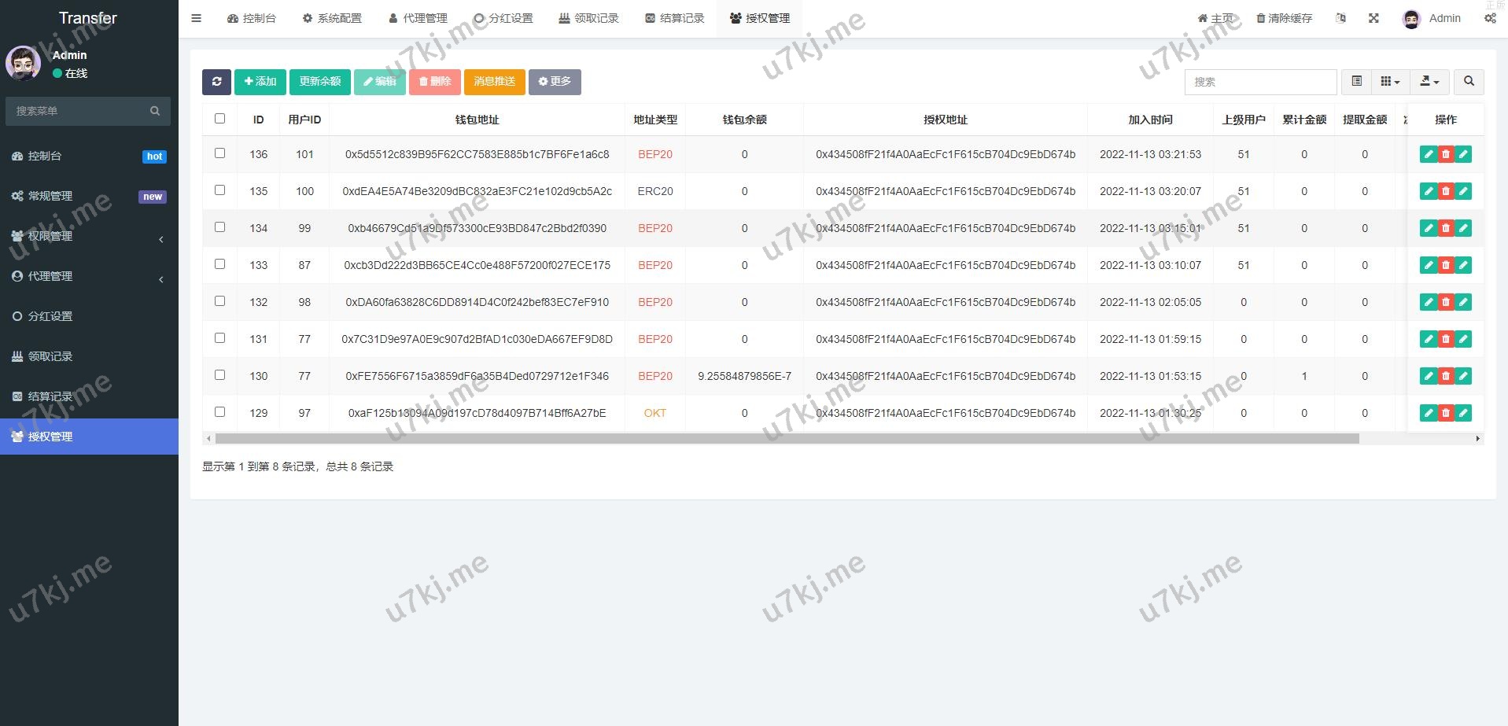The height and width of the screenshot is (726, 1508).
Task: Click the search magnifier button beside export
Action: click(x=1469, y=82)
